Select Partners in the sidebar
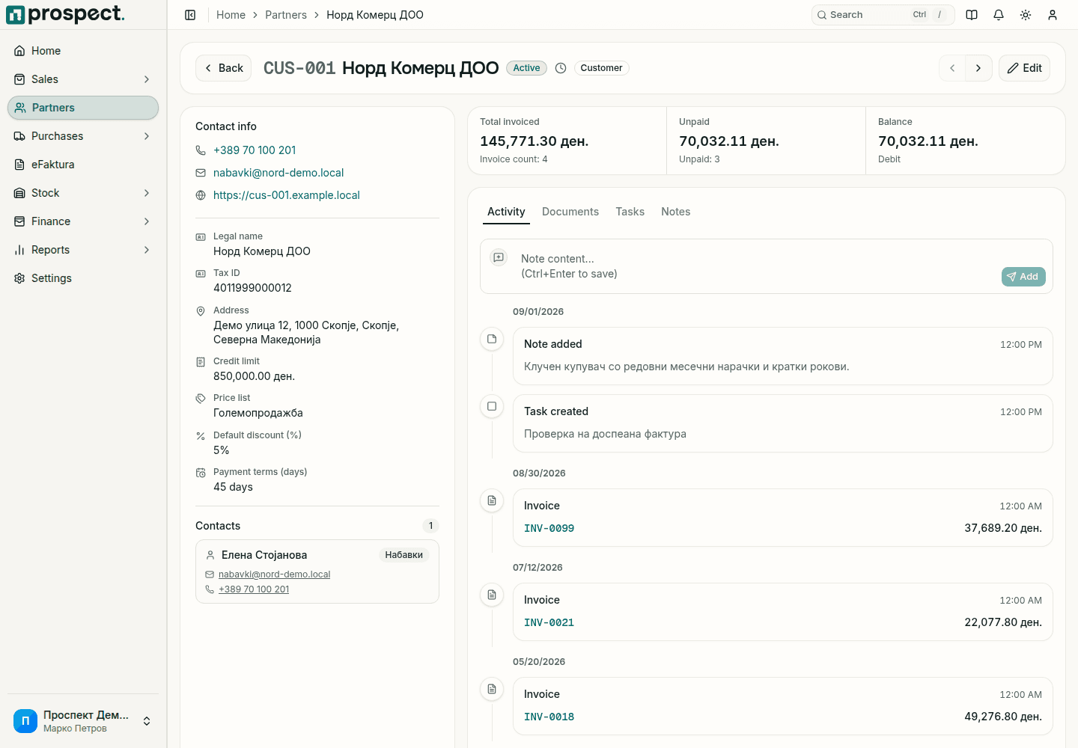The height and width of the screenshot is (748, 1078). pos(83,108)
